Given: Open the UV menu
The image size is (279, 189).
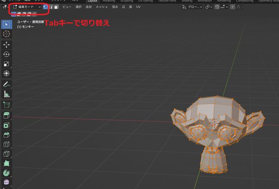Looking at the screenshot, I should point(138,7).
